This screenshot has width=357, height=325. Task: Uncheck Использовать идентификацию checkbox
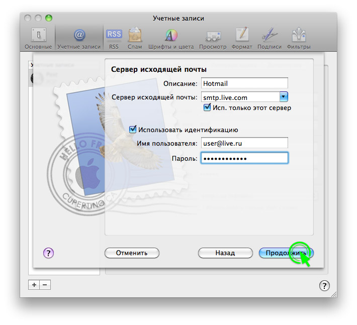[x=133, y=130]
